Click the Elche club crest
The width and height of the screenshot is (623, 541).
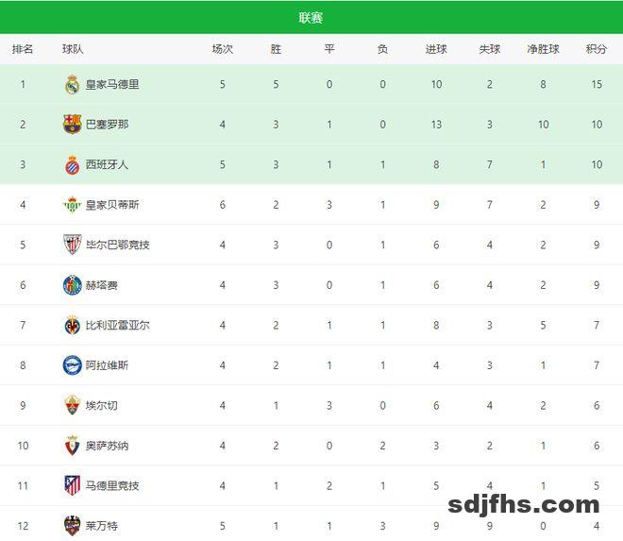pos(72,405)
